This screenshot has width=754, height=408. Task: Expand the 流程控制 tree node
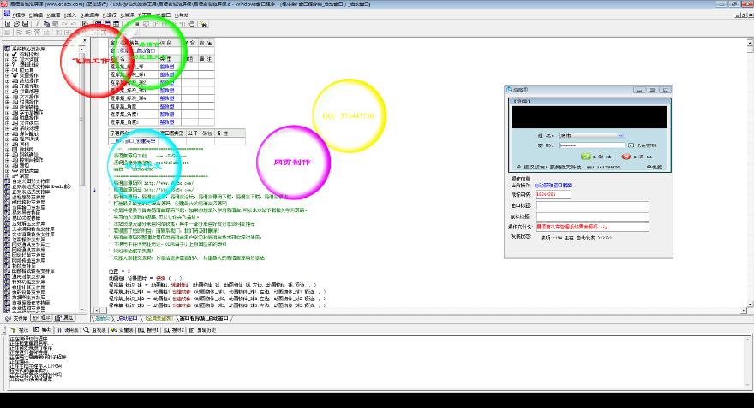7,54
